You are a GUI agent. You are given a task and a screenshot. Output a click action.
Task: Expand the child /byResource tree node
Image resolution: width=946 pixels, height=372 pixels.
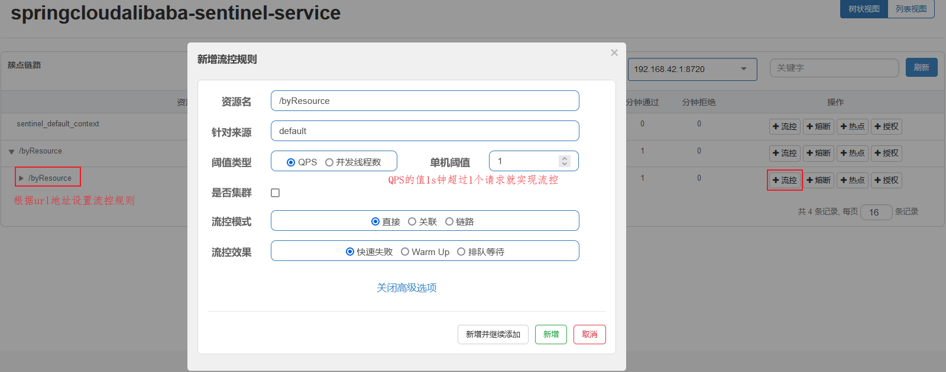(x=21, y=178)
